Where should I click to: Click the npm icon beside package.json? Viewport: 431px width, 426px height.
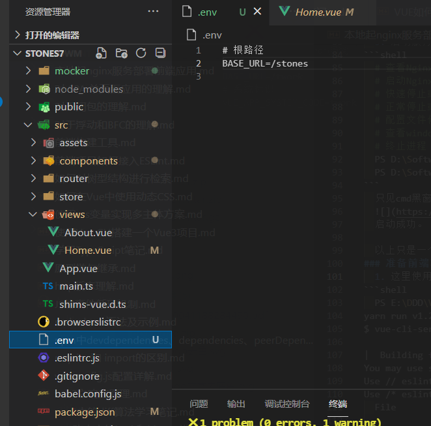coord(44,411)
